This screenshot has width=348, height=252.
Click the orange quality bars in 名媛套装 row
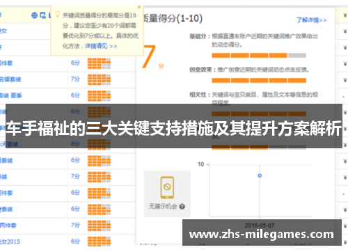(x=99, y=80)
